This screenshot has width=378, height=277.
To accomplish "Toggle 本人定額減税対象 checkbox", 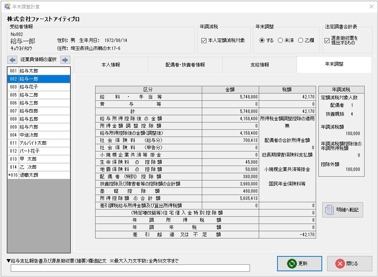I will pyautogui.click(x=204, y=40).
